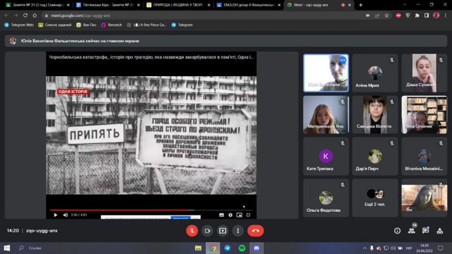Open Telegram bookmark in bookmarks bar
Screen dimensions: 452x254
182,25
